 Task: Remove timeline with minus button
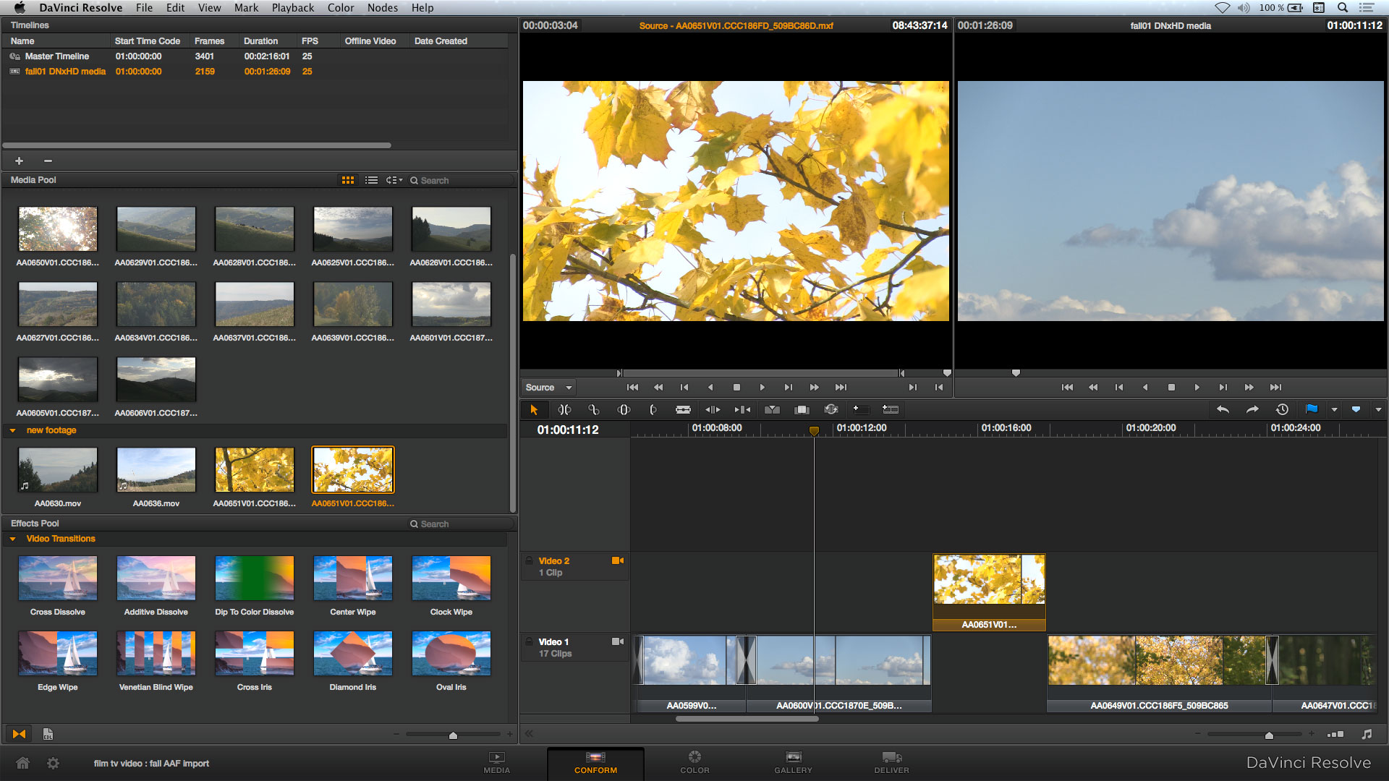coord(48,161)
